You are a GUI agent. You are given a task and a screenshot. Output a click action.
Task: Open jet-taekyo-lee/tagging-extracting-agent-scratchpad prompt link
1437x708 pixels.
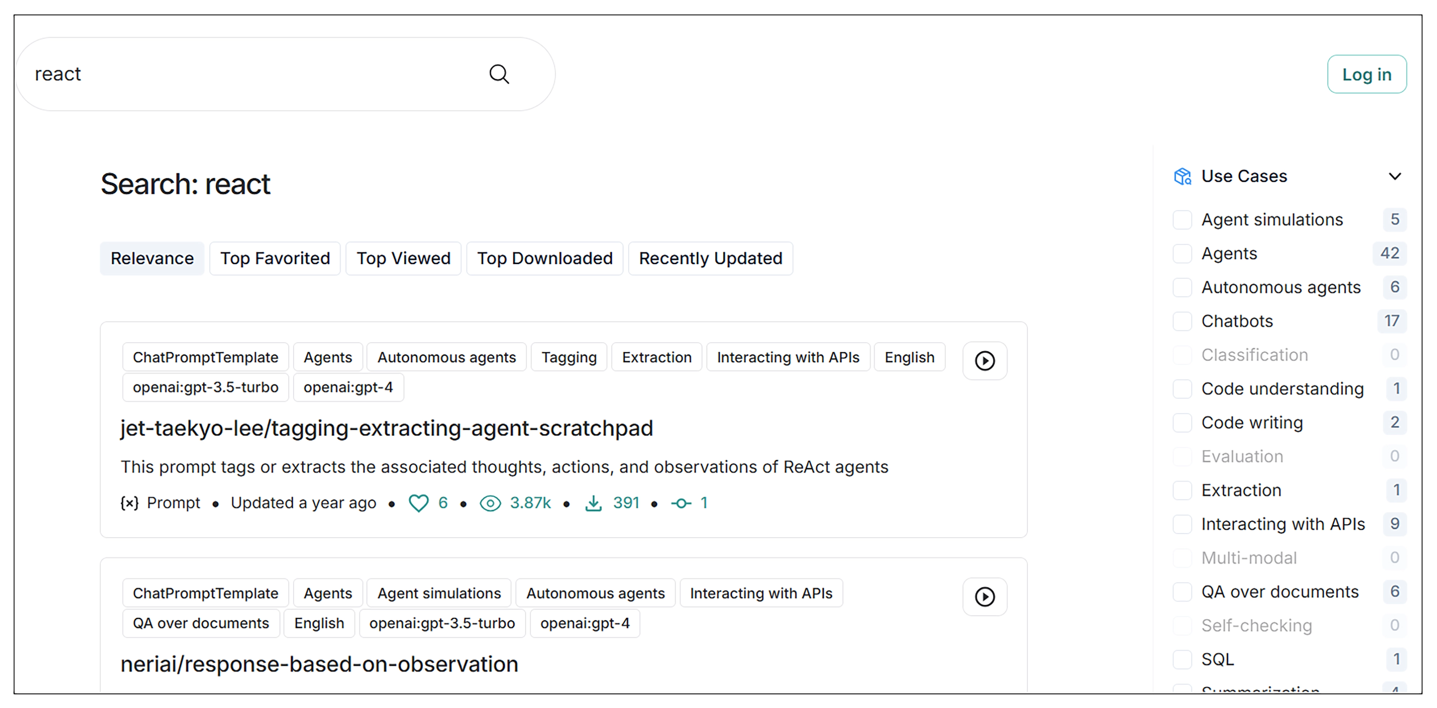[x=387, y=429]
